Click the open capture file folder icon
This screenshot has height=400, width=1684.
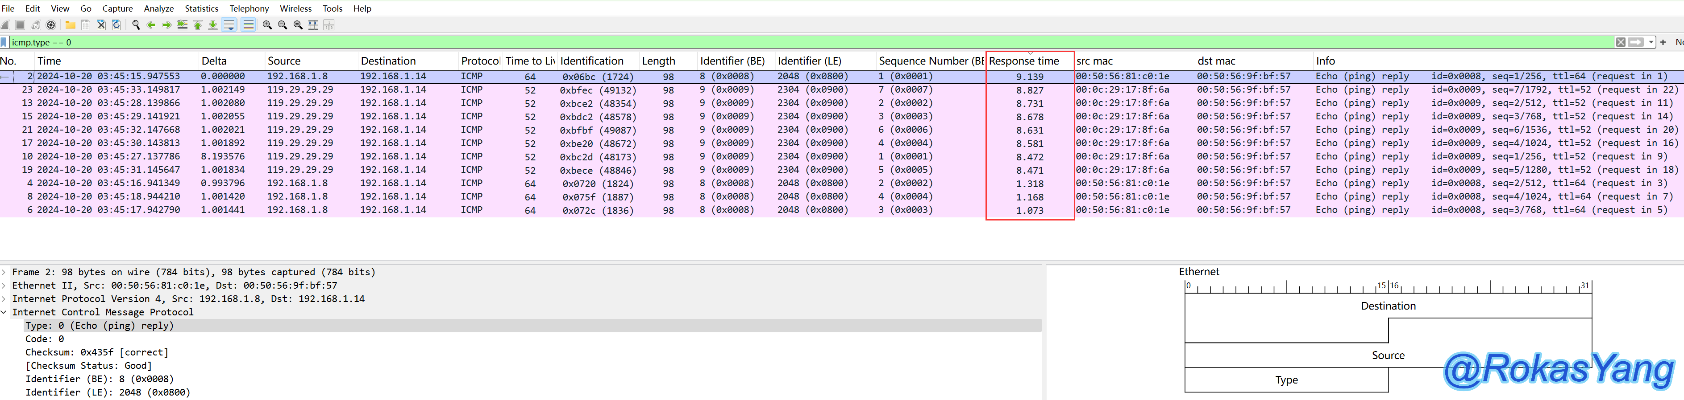point(70,25)
